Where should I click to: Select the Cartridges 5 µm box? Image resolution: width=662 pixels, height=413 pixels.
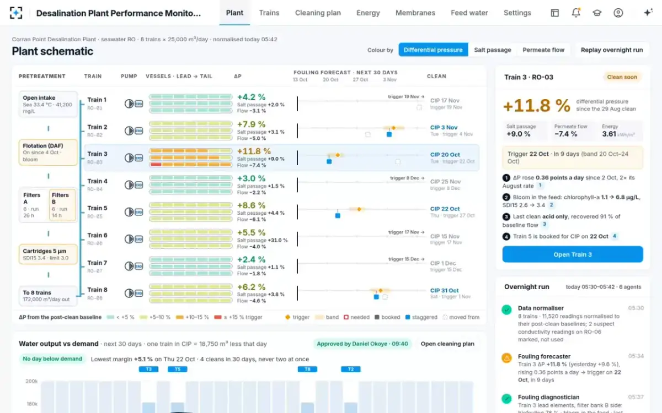48,254
